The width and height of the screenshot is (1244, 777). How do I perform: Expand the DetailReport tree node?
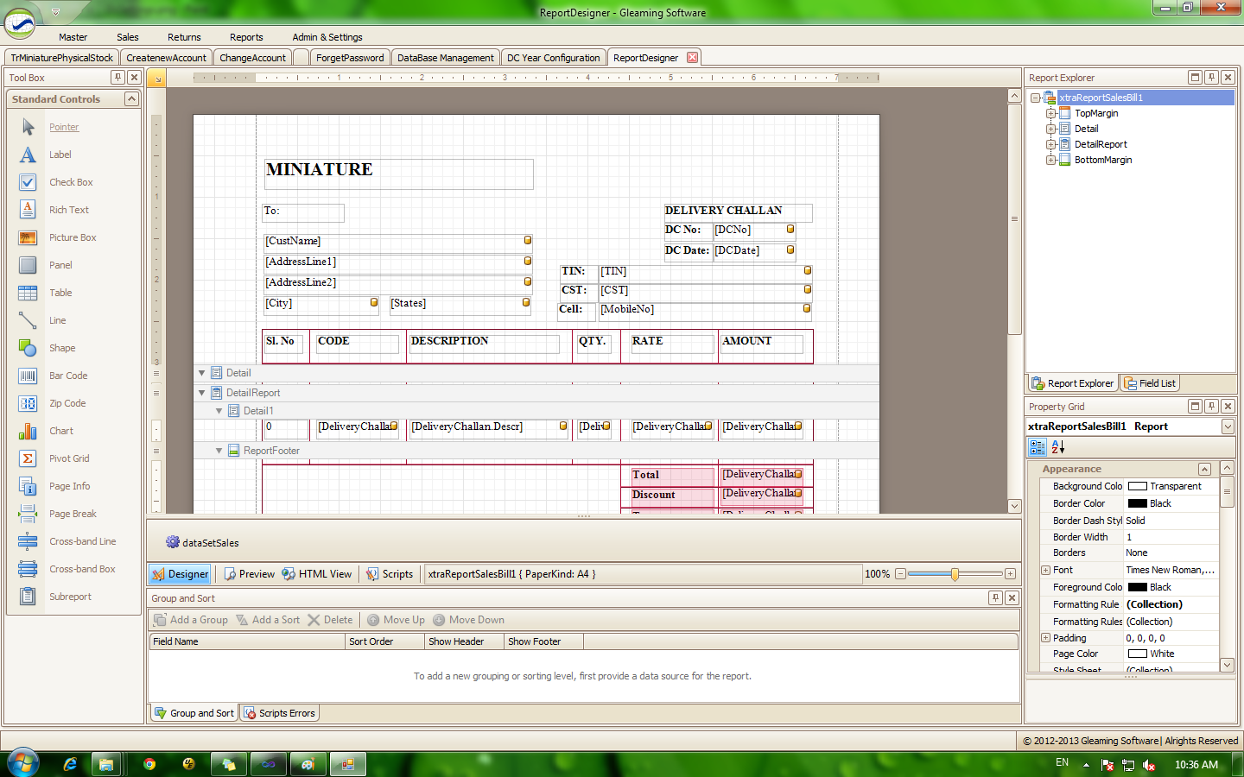(1051, 144)
